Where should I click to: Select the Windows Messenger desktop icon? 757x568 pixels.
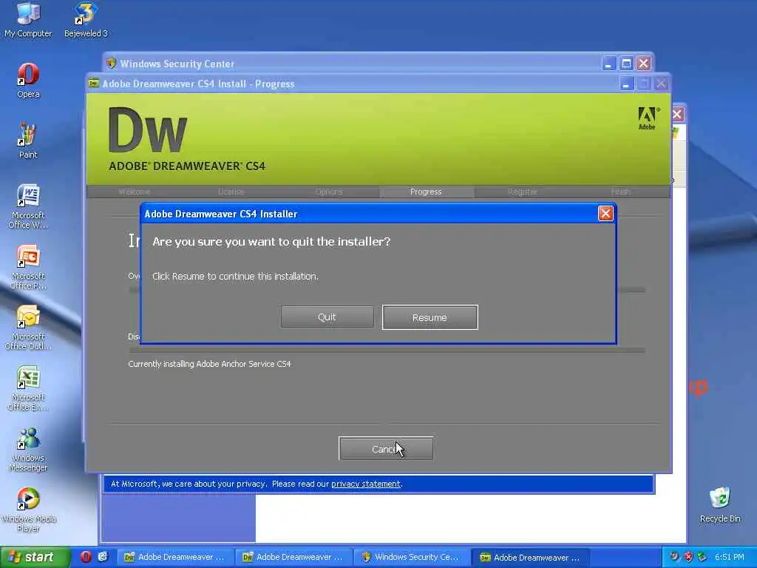[x=28, y=449]
